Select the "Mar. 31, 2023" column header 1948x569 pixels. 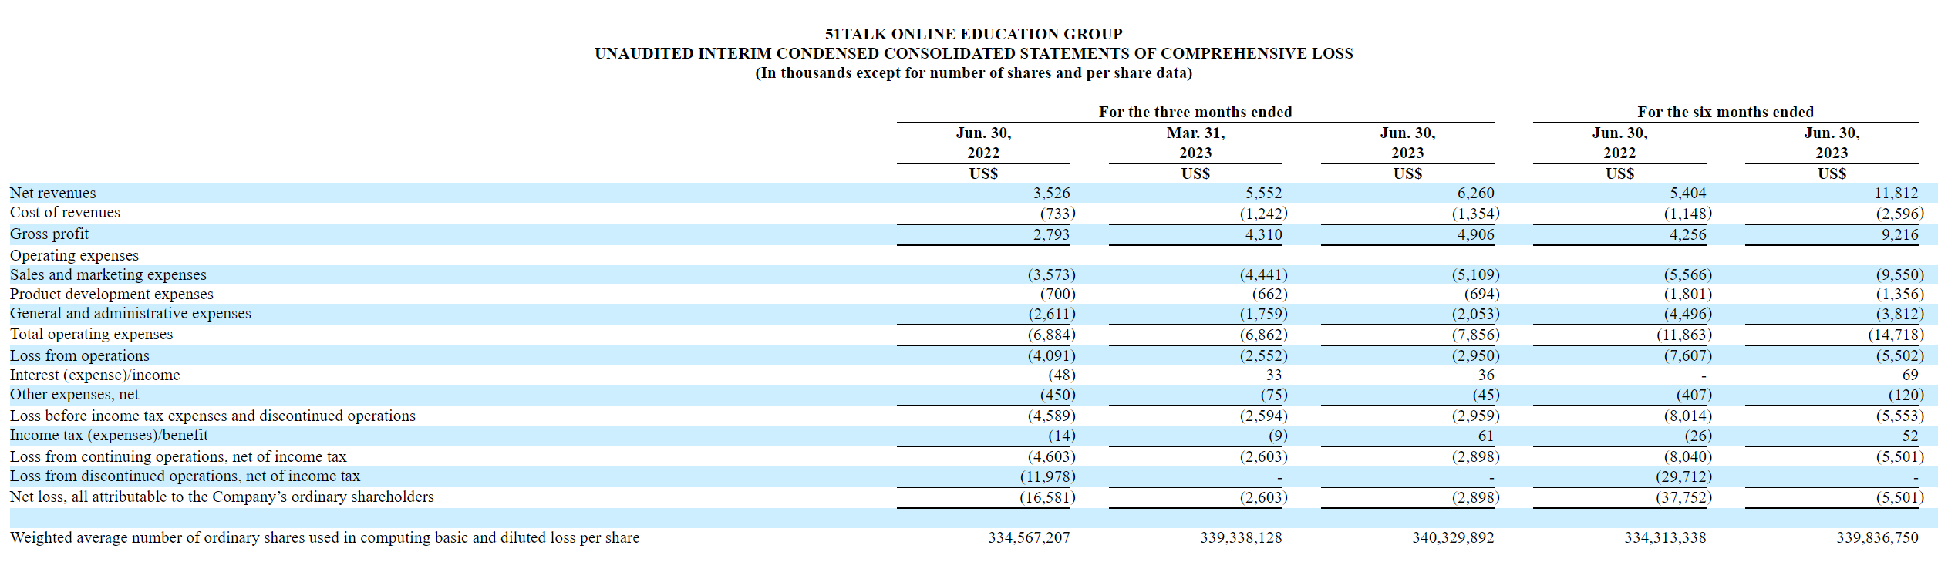(x=1195, y=143)
